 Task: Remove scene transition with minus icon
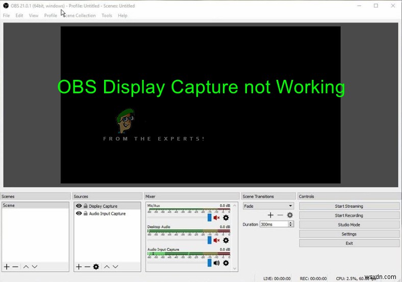[280, 215]
